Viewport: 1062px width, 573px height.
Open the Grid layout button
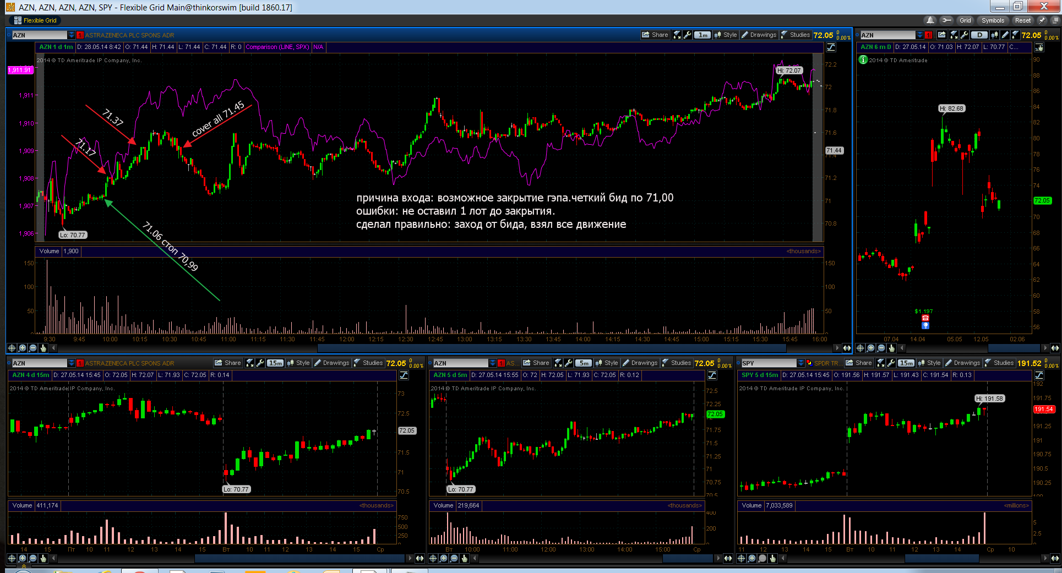[x=965, y=20]
